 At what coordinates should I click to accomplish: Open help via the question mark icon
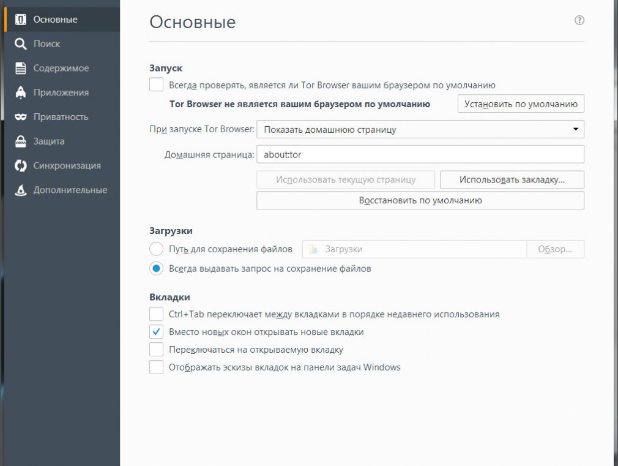point(579,20)
